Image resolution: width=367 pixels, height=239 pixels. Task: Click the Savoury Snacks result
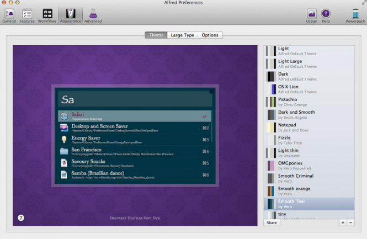(x=134, y=163)
